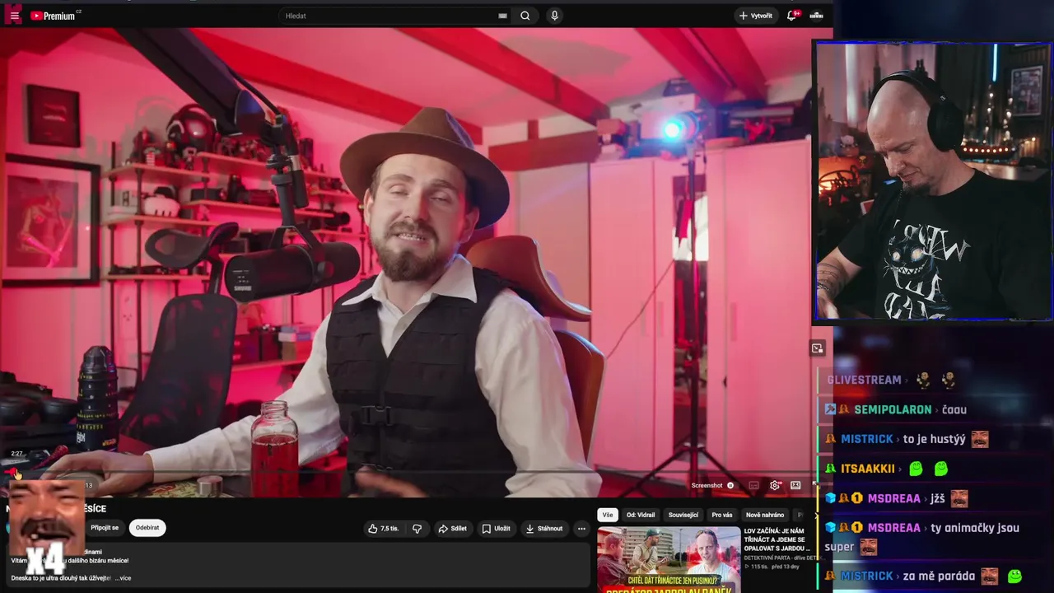Screen dimensions: 1054x593
Task: Dislike the video with thumbs down
Action: click(417, 529)
